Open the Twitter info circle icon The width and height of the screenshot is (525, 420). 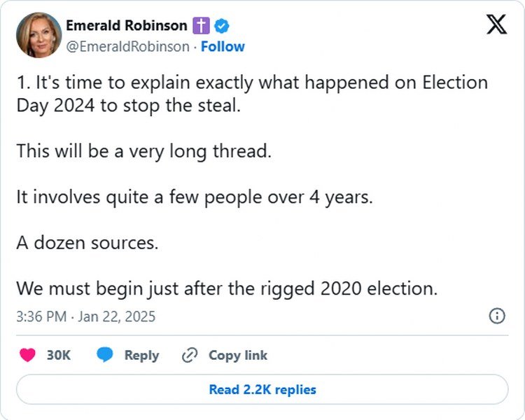click(496, 316)
